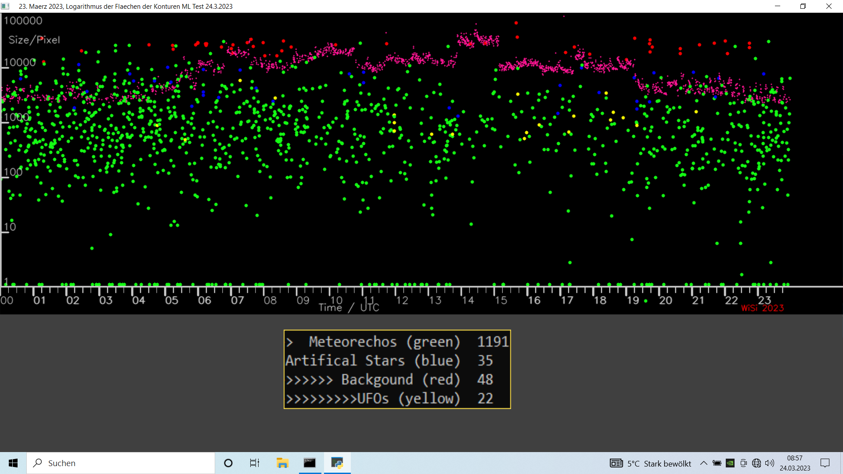Open the Meet Now camera tray icon

743,463
